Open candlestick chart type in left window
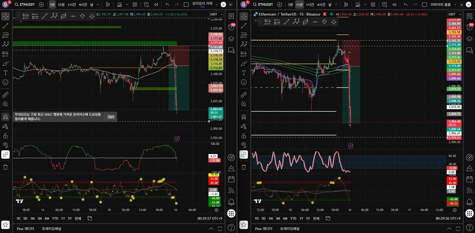 pos(108,4)
